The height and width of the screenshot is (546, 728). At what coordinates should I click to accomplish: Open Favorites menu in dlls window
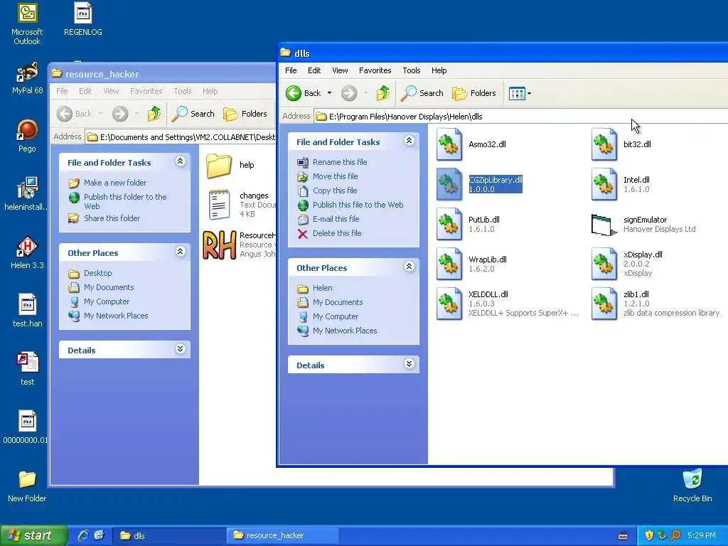(x=375, y=70)
